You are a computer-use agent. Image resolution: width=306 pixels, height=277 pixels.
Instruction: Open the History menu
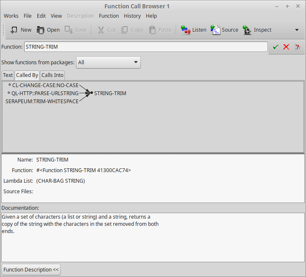point(132,16)
